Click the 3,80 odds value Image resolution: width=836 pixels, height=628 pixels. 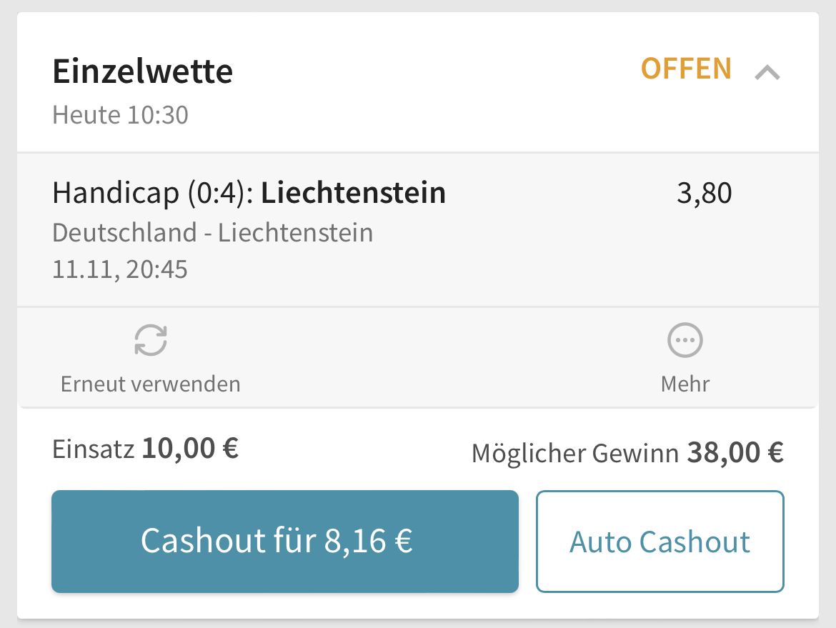tap(705, 193)
